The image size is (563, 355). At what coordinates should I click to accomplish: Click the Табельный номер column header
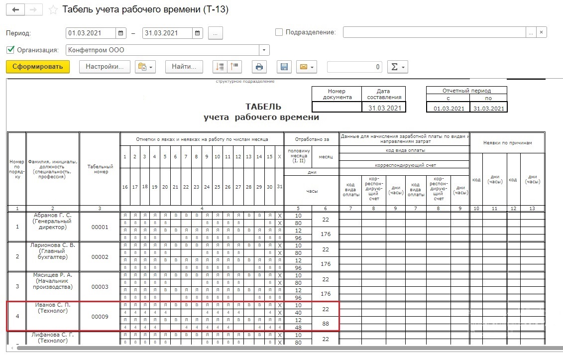[100, 169]
